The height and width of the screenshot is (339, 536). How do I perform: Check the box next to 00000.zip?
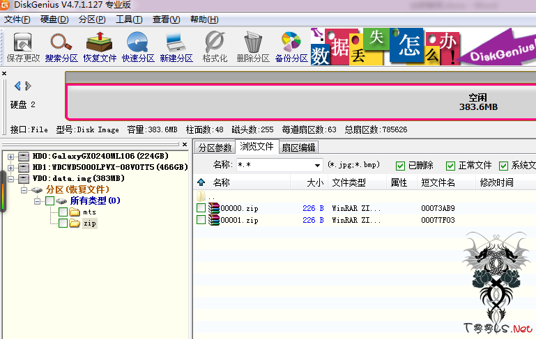[201, 208]
